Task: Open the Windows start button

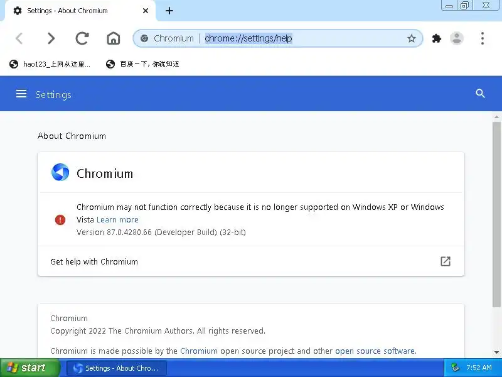Action: (x=29, y=368)
